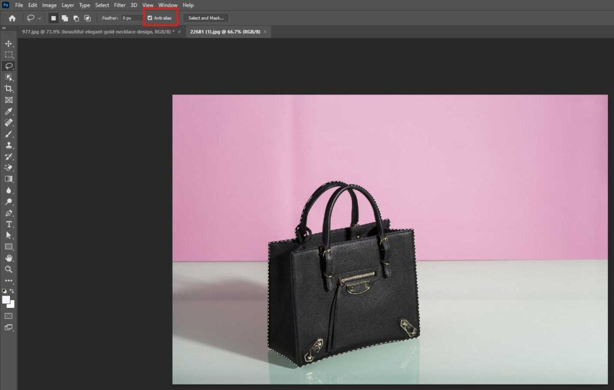Image resolution: width=614 pixels, height=390 pixels.
Task: Disable the Anti-alias checkbox
Action: coord(150,18)
